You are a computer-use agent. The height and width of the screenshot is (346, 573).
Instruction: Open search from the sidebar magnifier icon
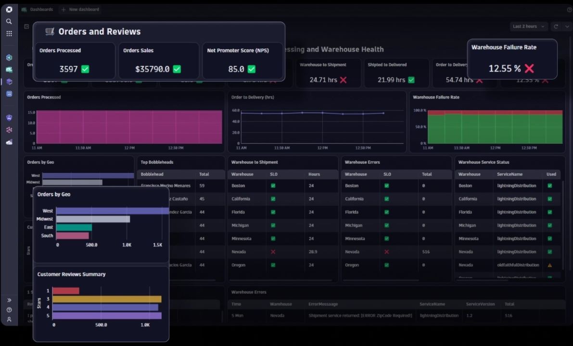pos(9,21)
